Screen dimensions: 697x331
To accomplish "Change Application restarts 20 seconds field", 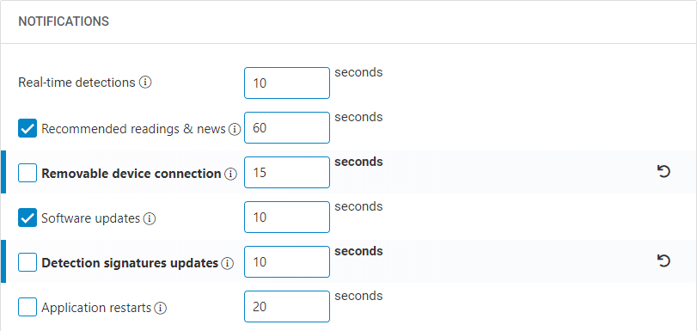I will (x=287, y=307).
